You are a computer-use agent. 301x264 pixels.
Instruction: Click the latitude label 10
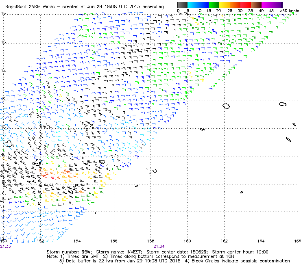coord(3,127)
